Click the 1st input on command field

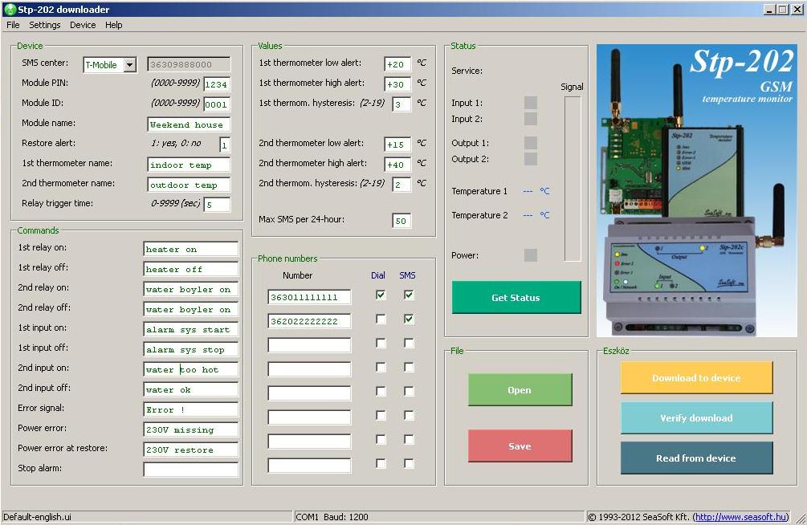point(191,329)
